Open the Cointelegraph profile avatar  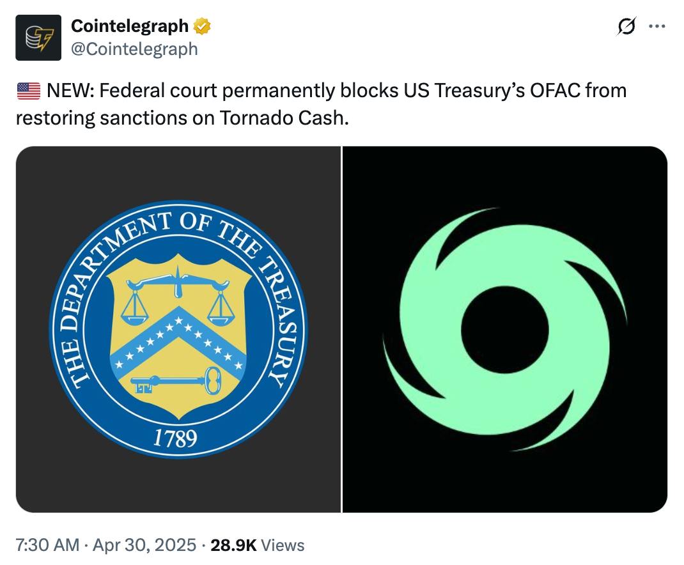tap(38, 38)
